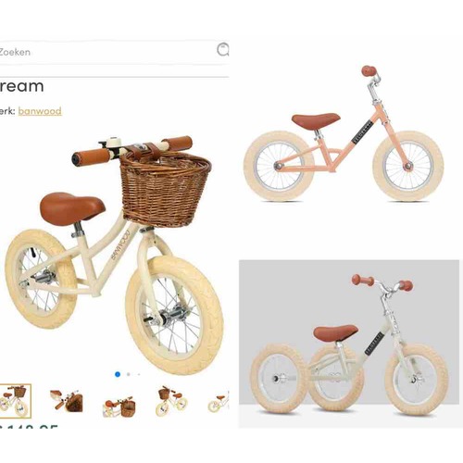The image size is (463, 463).
Task: Click the bell on cream bike handlebar
Action: [113, 142]
